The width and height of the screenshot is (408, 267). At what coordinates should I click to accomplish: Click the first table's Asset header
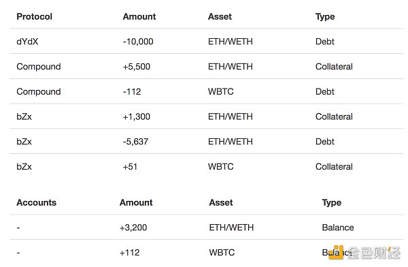(x=220, y=16)
